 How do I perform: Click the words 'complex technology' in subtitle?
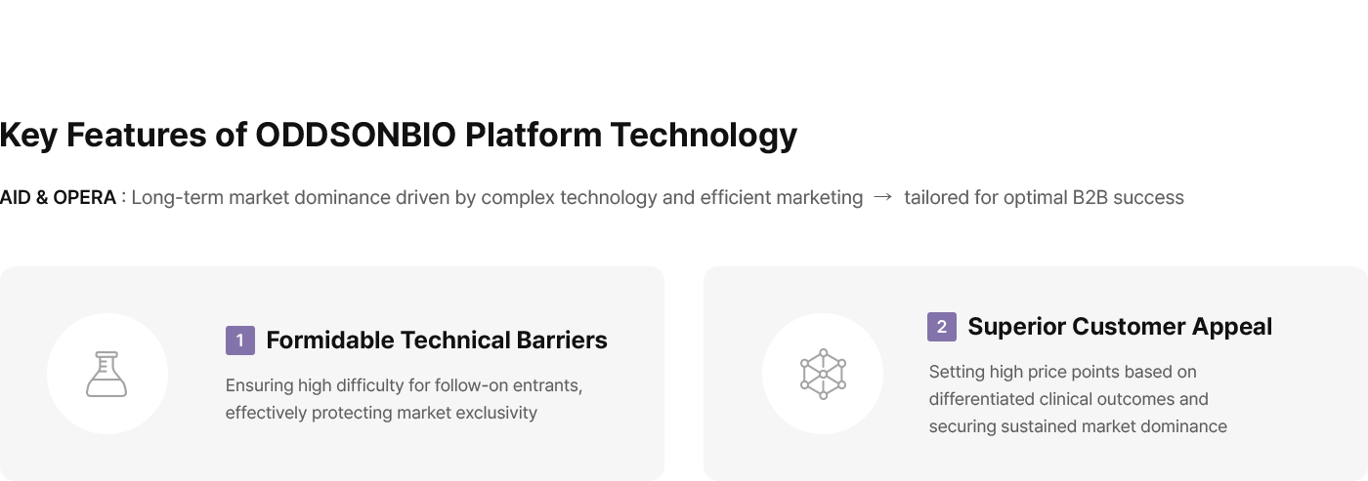point(569,198)
